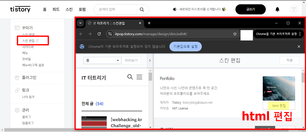Open the profile avatar menu

click(294, 9)
